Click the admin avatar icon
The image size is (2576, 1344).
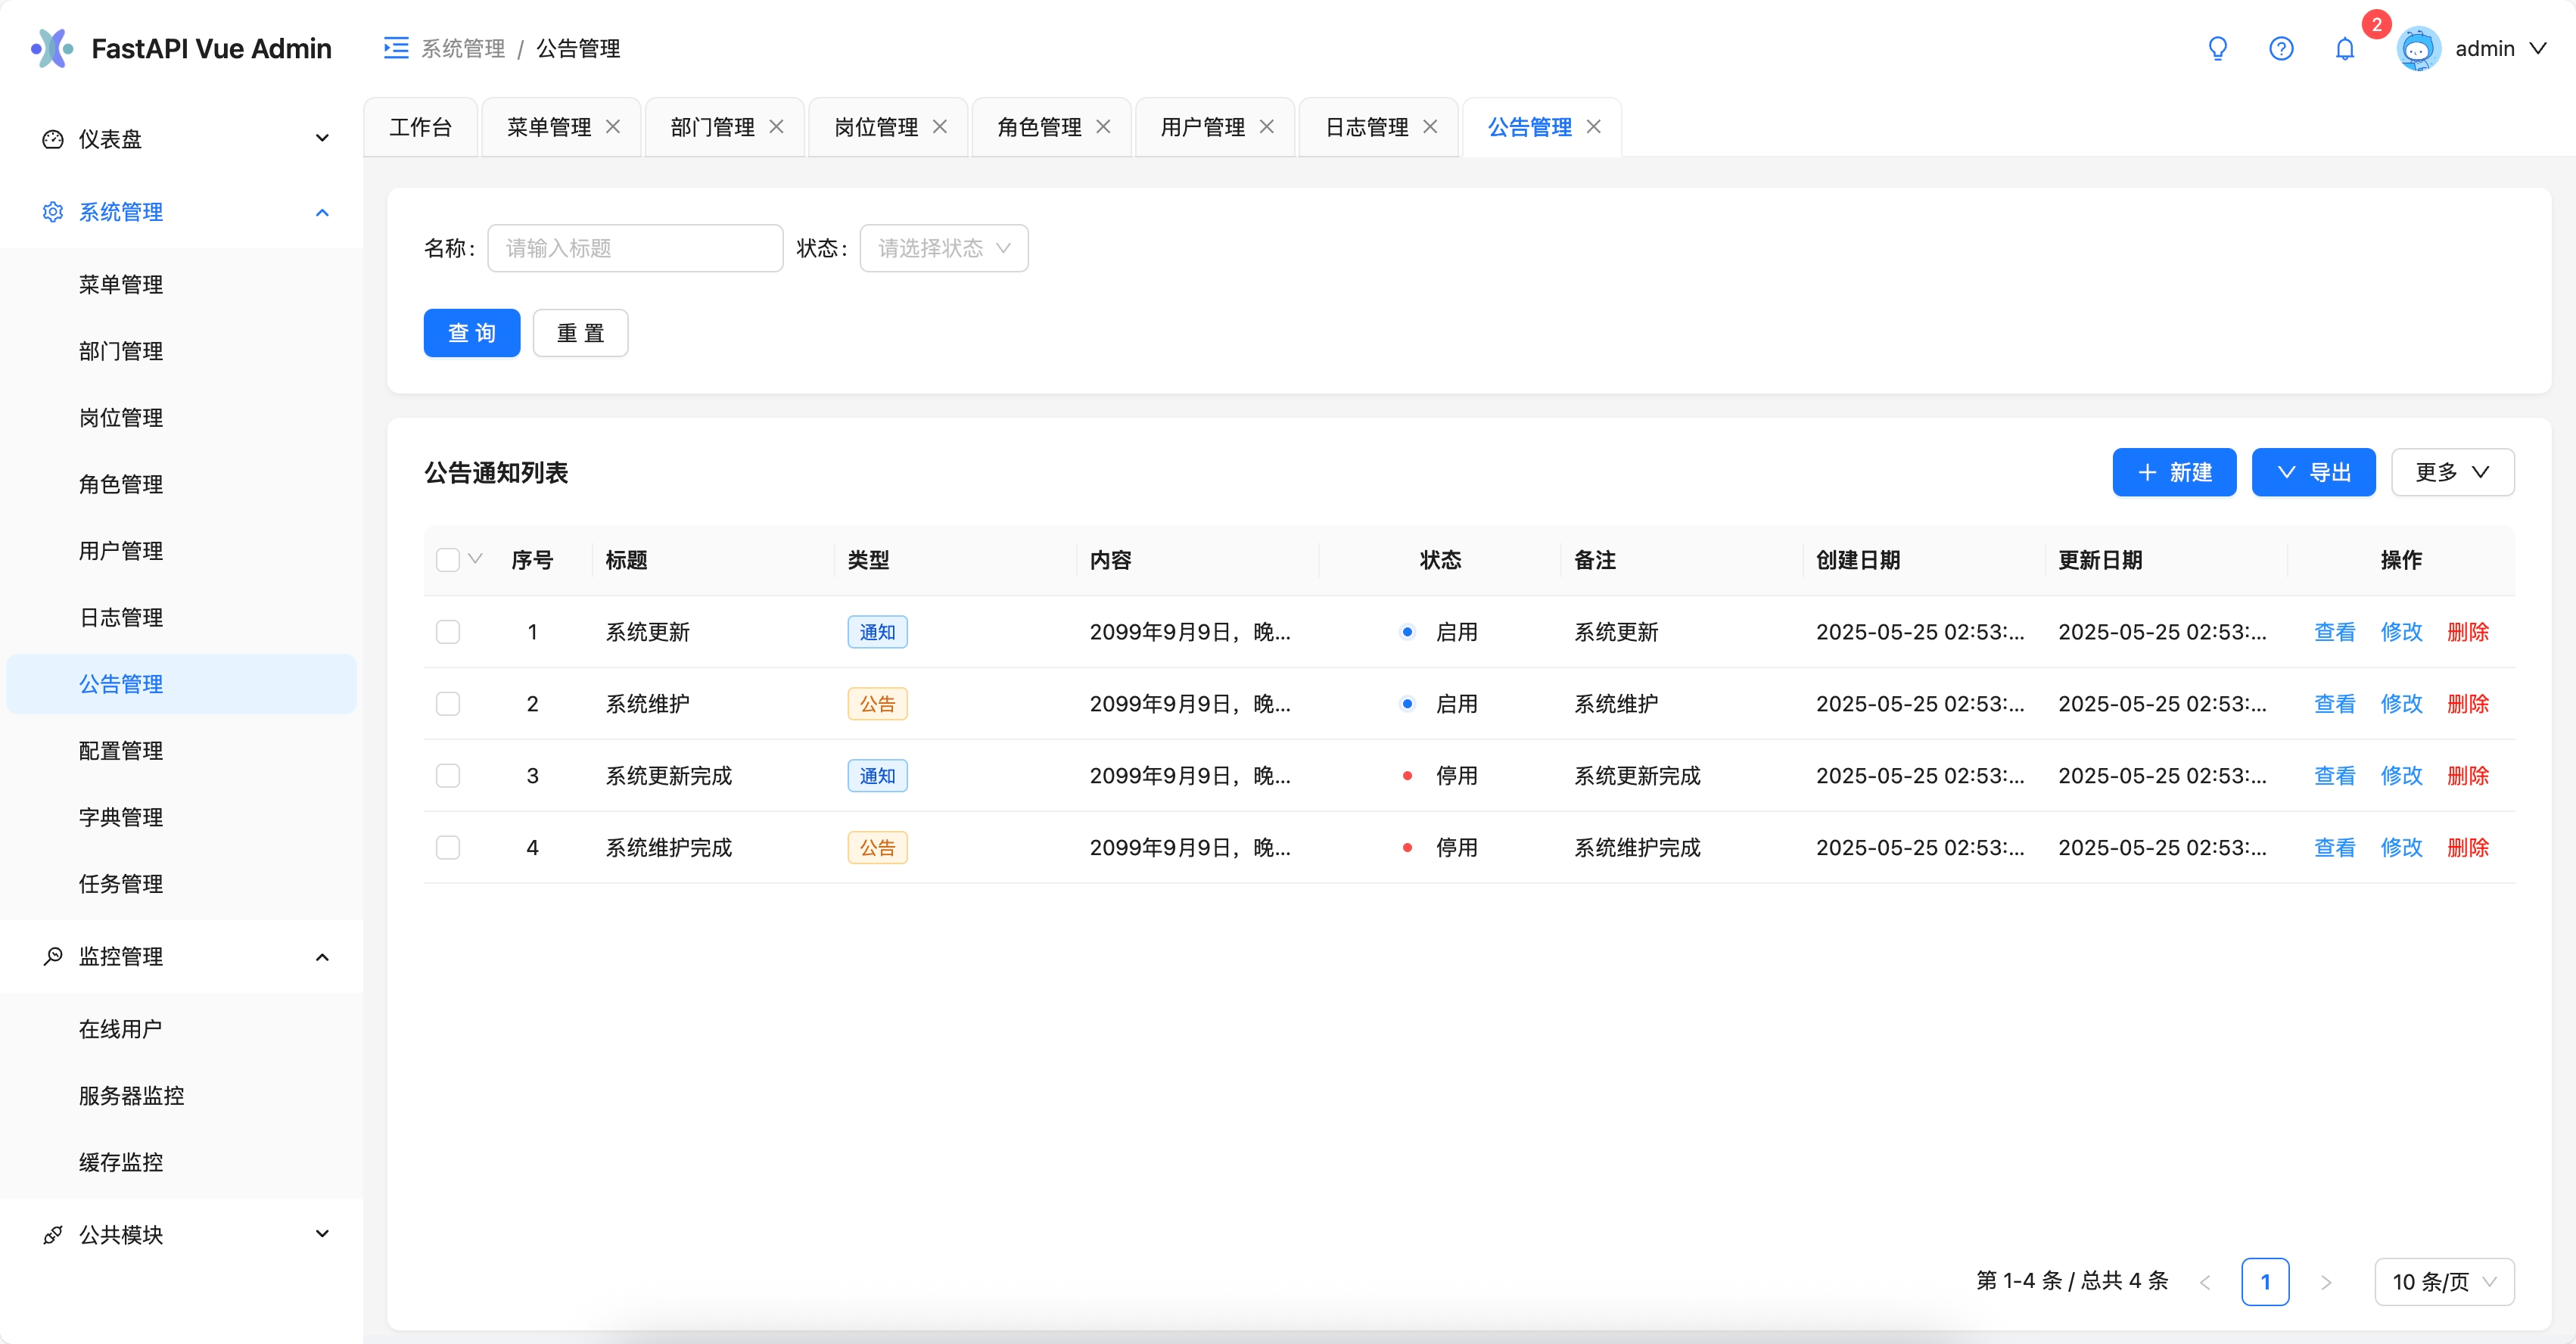click(2418, 48)
